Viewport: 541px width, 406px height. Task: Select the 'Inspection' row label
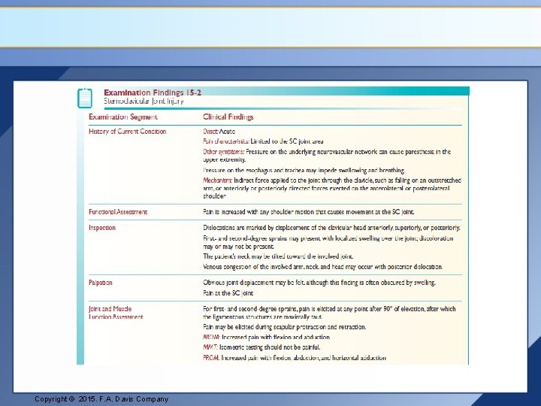102,228
